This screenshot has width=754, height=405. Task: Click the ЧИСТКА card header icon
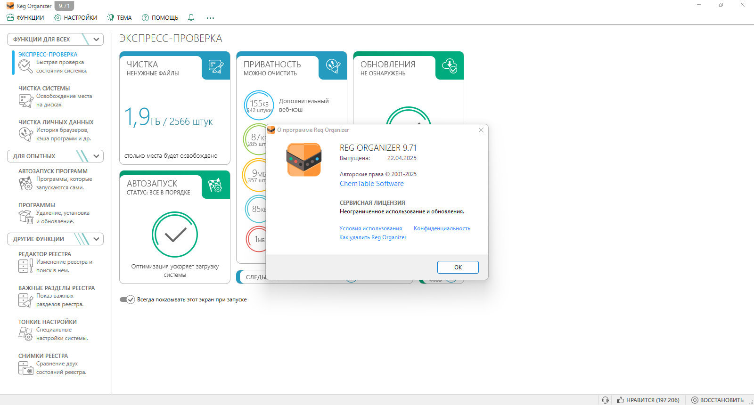coord(216,66)
